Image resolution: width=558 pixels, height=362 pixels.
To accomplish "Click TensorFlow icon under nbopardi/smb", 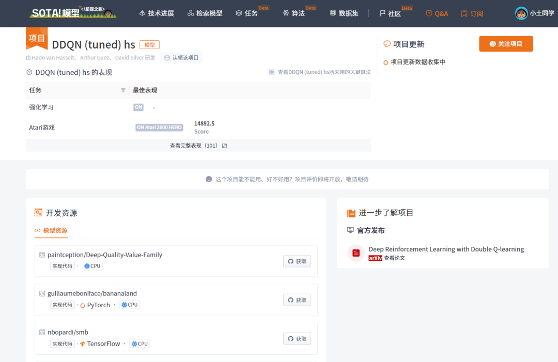I will coord(83,344).
